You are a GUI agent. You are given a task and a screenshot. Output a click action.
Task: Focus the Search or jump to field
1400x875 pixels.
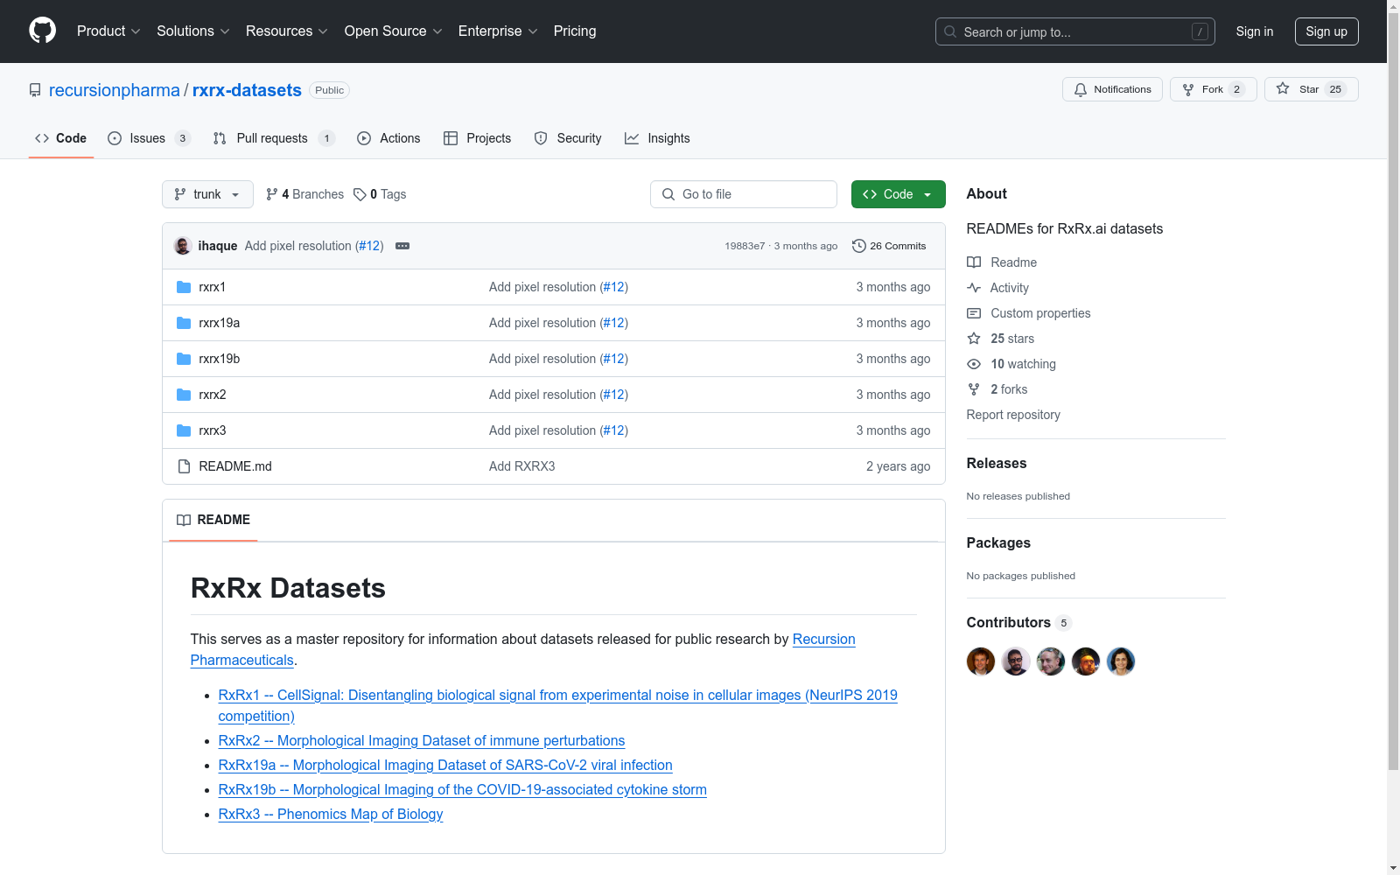point(1075,31)
